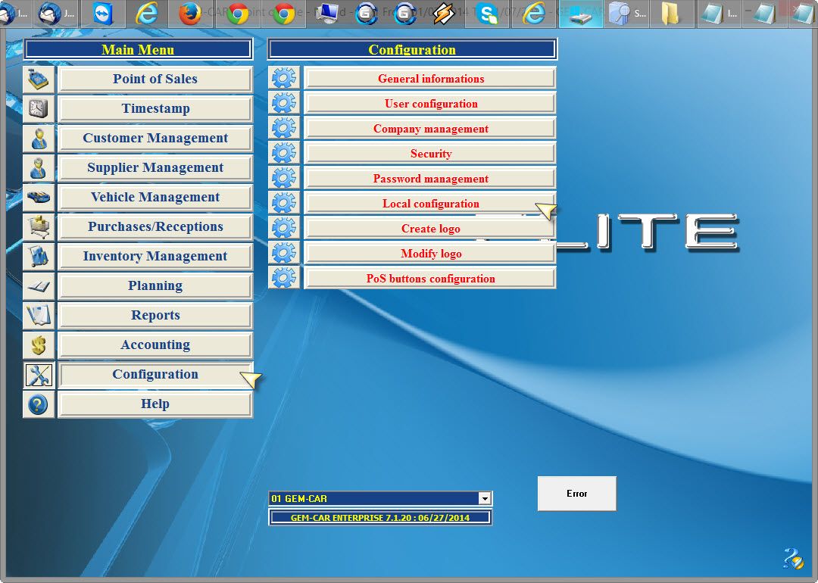Click the gear icon beside PoS buttons configuration
Screen dimensions: 818x583
pyautogui.click(x=284, y=278)
